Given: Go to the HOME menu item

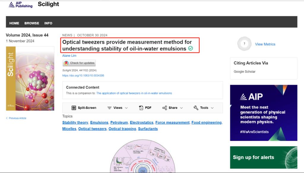Looking at the screenshot, I should click(14, 23).
